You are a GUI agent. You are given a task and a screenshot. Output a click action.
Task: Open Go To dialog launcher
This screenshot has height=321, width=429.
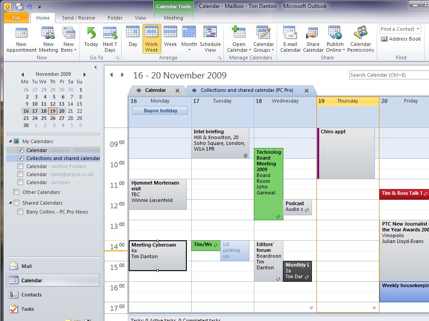pyautogui.click(x=117, y=58)
